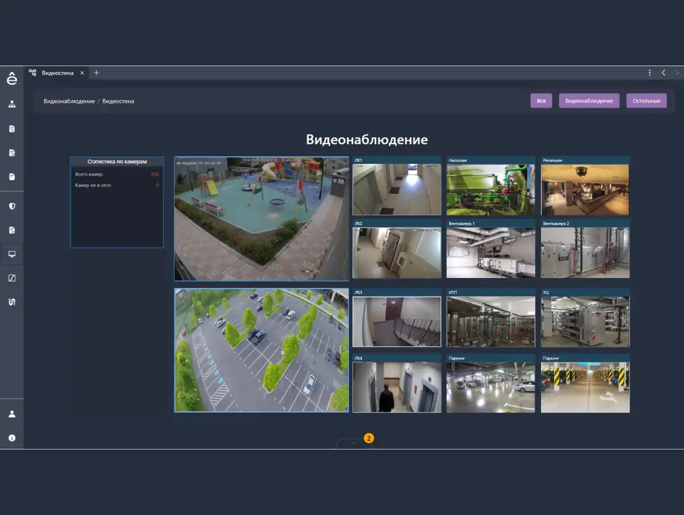Image resolution: width=684 pixels, height=515 pixels.
Task: Click the app logo at top of sidebar
Action: point(12,78)
